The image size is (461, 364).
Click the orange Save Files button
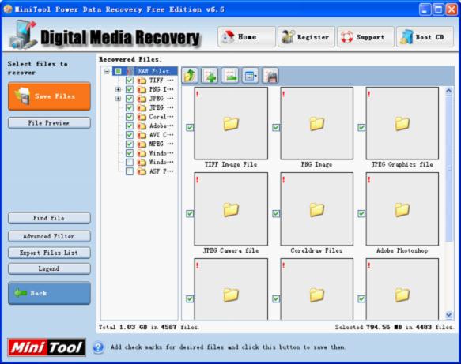49,96
